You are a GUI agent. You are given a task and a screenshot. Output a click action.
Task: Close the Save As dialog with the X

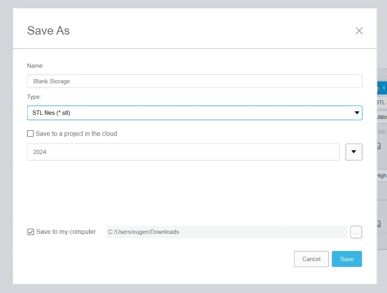click(x=359, y=31)
